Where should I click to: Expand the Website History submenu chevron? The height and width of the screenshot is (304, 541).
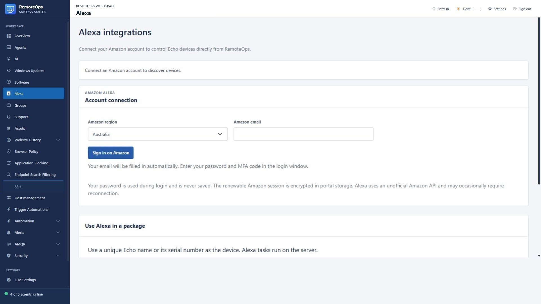tap(58, 140)
